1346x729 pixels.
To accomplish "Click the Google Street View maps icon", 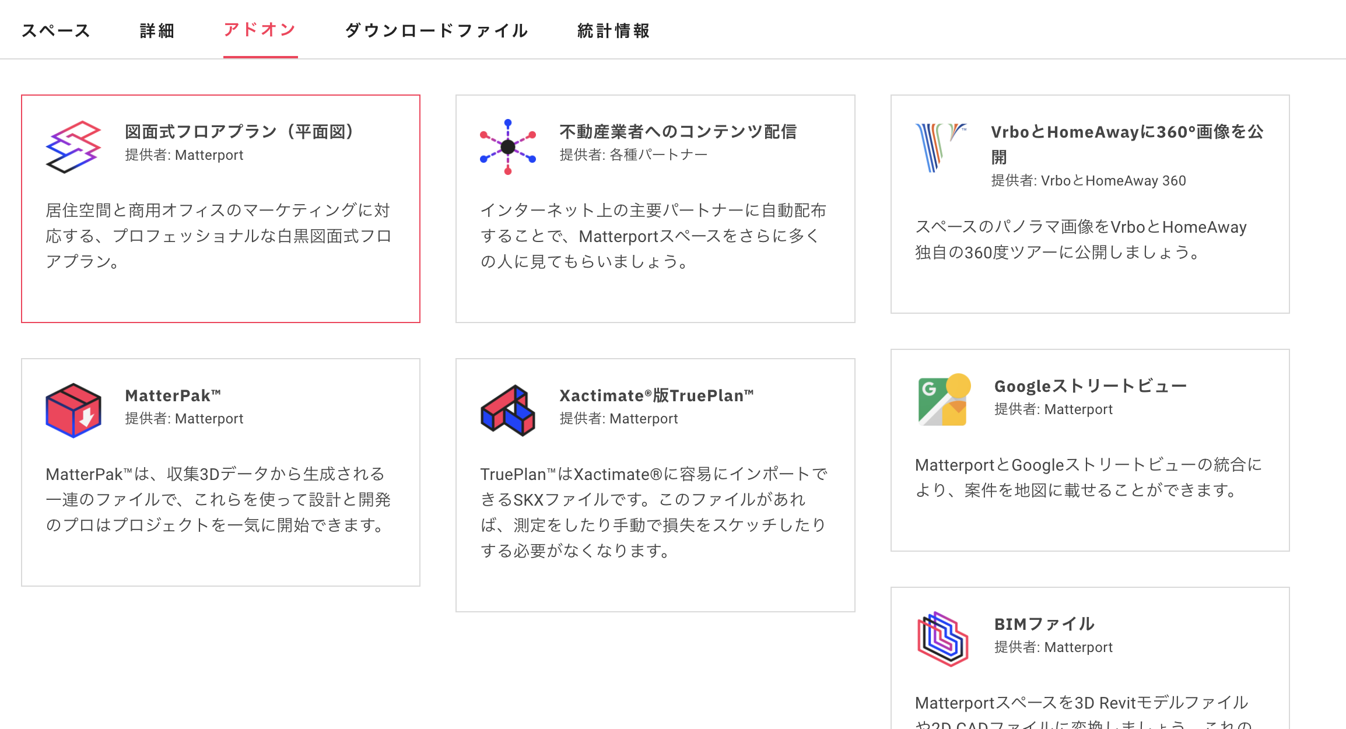I will pyautogui.click(x=944, y=400).
